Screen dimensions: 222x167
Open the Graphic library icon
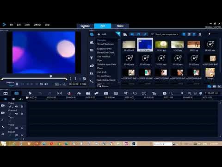[92, 66]
